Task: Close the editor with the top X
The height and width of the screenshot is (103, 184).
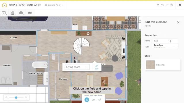Action: 180,5
